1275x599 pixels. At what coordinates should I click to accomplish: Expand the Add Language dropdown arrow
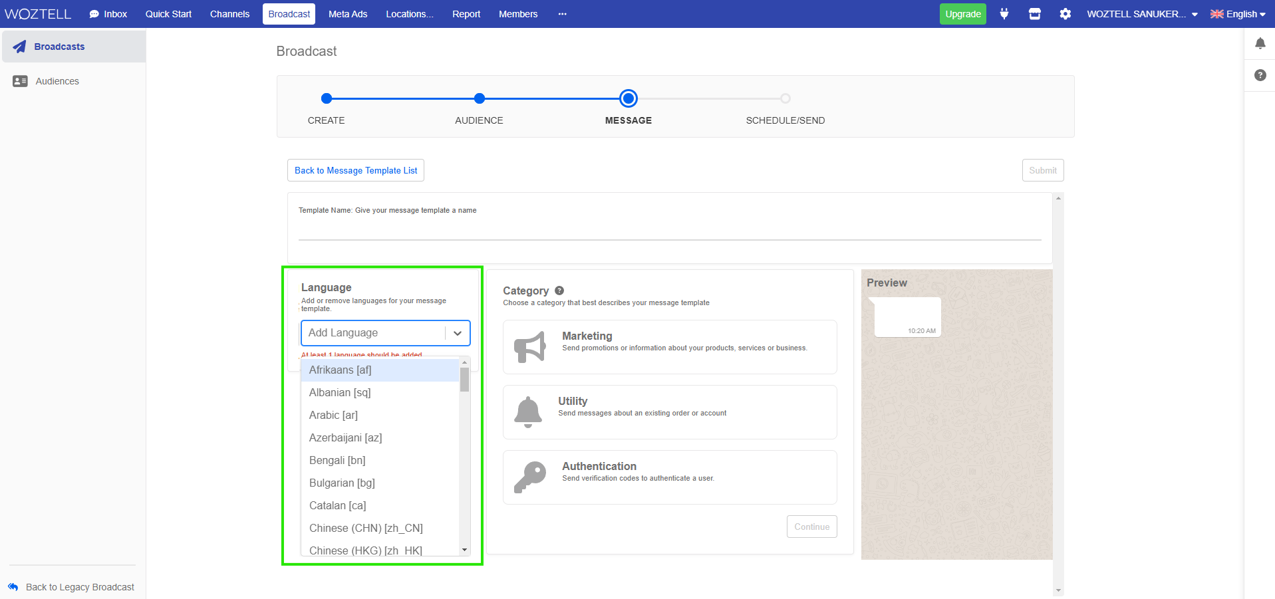tap(458, 333)
